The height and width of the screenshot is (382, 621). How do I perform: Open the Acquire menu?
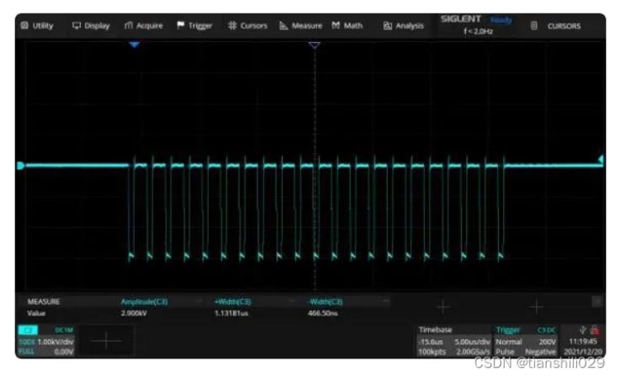[x=143, y=26]
